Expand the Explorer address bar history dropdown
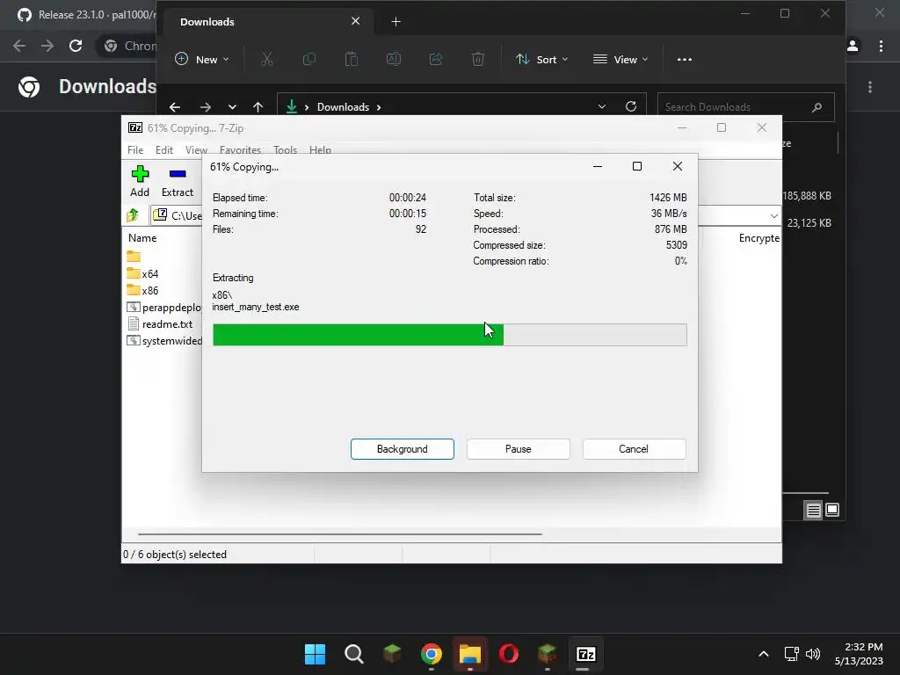Image resolution: width=900 pixels, height=675 pixels. tap(601, 106)
